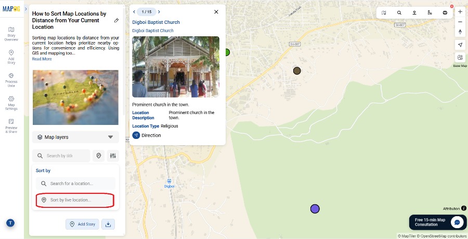Image resolution: width=468 pixels, height=239 pixels.
Task: Open the story cover image of Australia
Action: point(75,97)
